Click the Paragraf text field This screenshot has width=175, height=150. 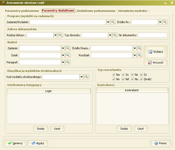click(x=40, y=62)
